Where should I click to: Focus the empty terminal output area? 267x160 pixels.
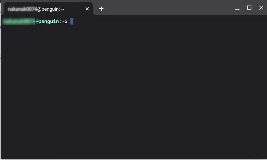click(134, 92)
